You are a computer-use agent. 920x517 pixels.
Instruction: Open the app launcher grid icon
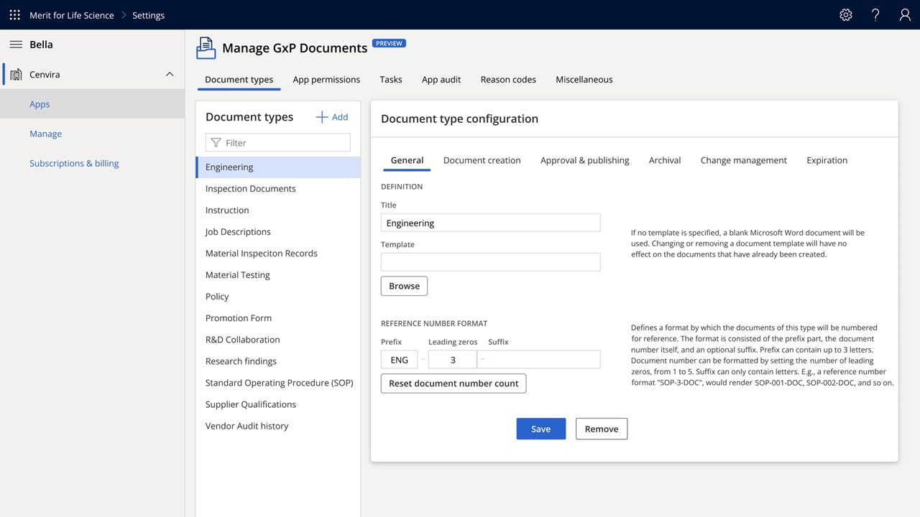point(14,14)
